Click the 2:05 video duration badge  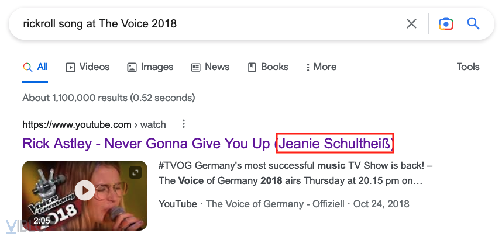pos(42,221)
